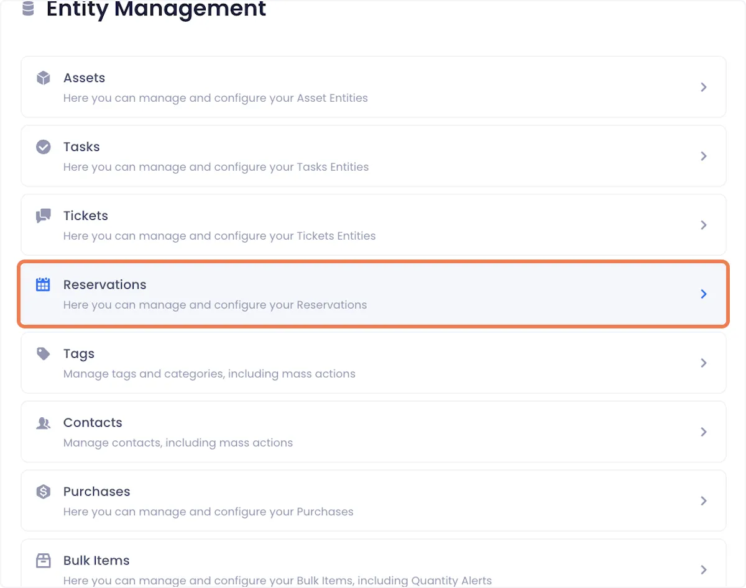Expand the Assets row chevron

(704, 87)
